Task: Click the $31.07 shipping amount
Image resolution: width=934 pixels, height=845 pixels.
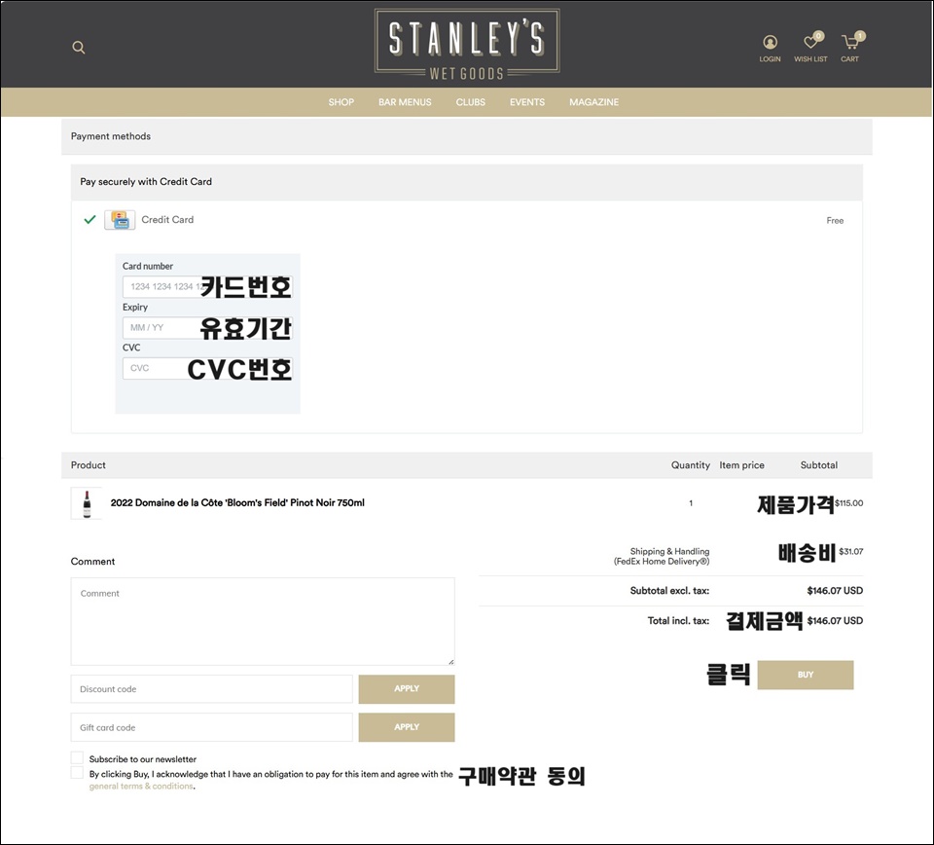Action: (x=851, y=551)
